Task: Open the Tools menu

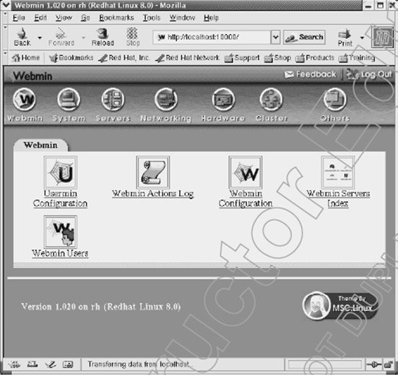Action: [x=152, y=18]
